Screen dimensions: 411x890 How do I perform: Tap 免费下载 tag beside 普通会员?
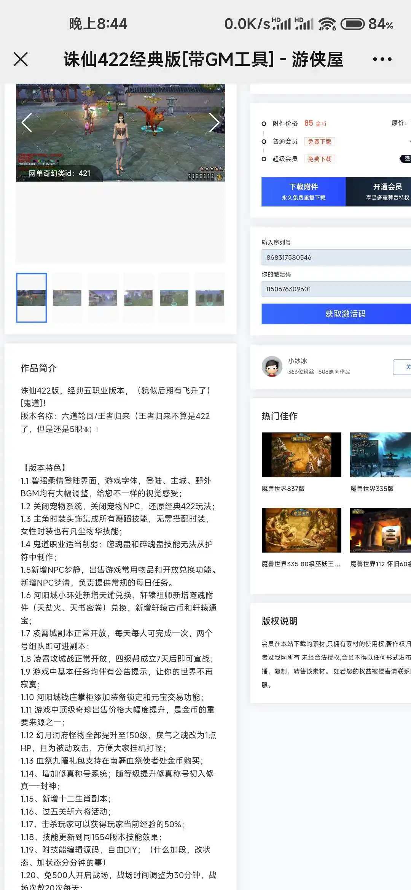pos(320,141)
